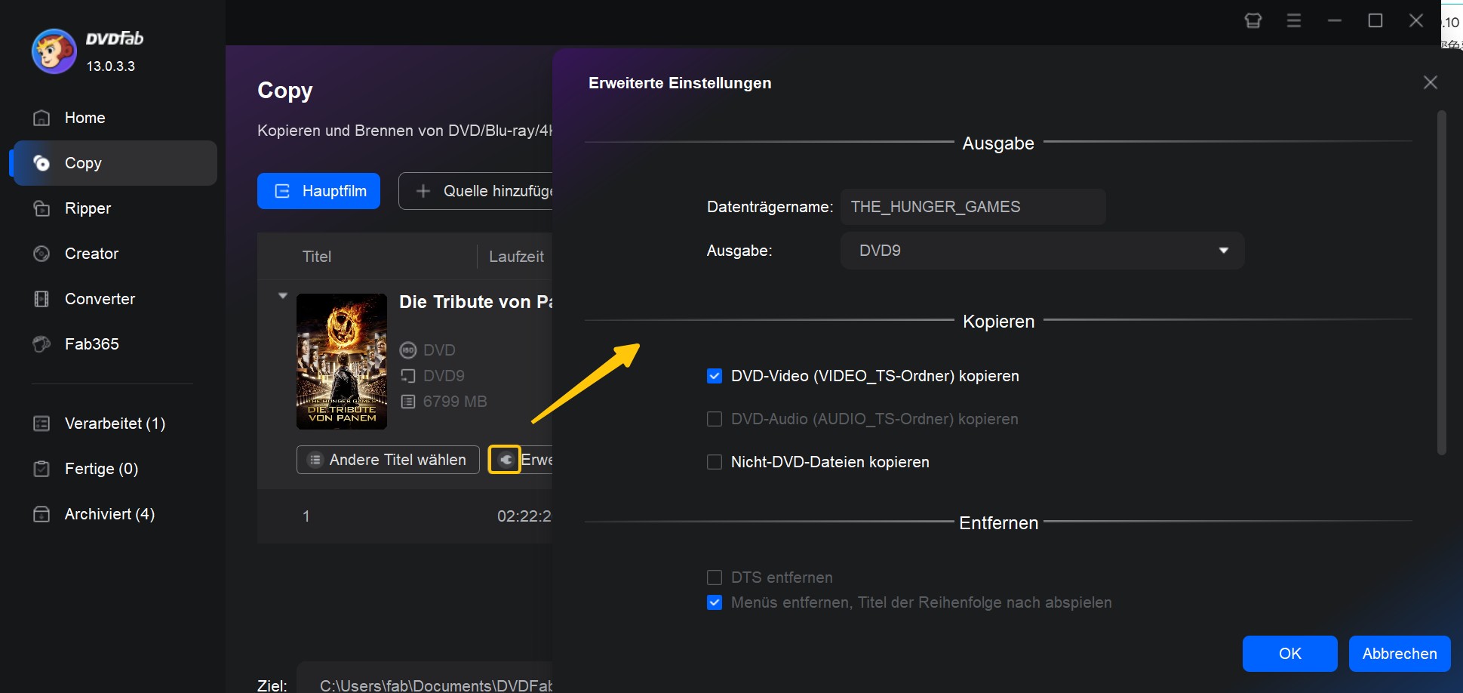Screen dimensions: 1463x693
Task: Uncheck DVD-Video (VIDEO_TS-Ordner) kopieren
Action: click(714, 376)
